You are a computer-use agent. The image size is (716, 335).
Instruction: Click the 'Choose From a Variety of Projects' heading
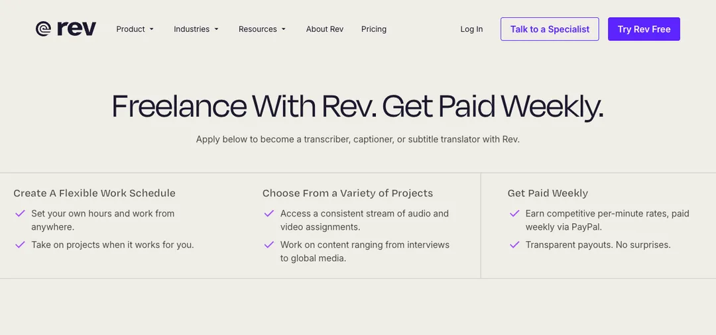click(x=347, y=193)
